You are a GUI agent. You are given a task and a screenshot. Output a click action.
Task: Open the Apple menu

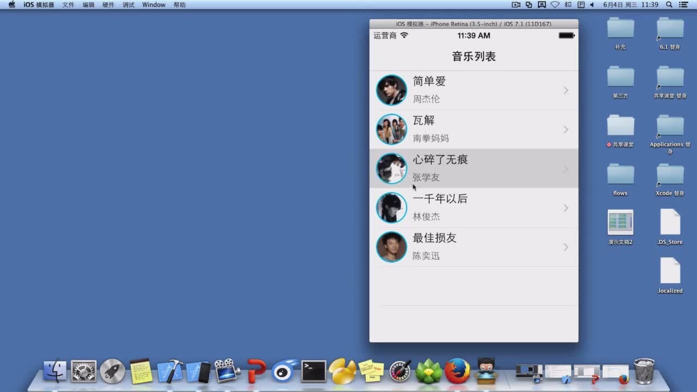(x=11, y=5)
